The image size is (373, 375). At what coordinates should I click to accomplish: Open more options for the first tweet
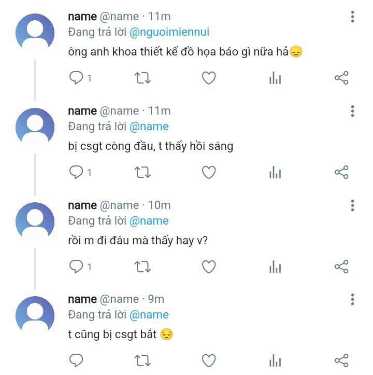352,17
